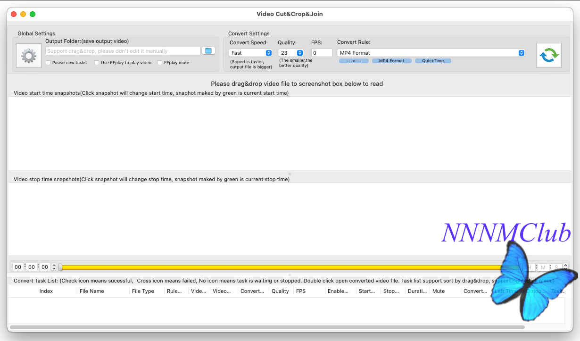Expand the Quality value dropdown
The image size is (580, 341).
290,53
